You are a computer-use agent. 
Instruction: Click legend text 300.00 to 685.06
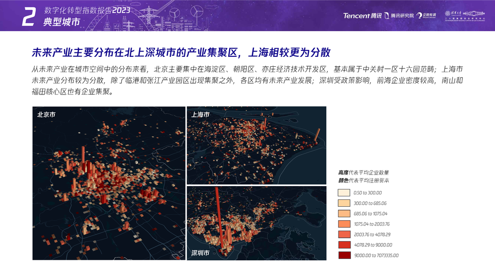[x=370, y=203]
